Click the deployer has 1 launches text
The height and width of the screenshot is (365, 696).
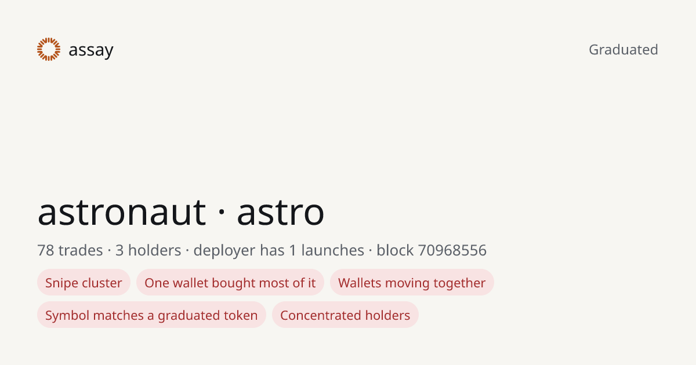point(278,250)
